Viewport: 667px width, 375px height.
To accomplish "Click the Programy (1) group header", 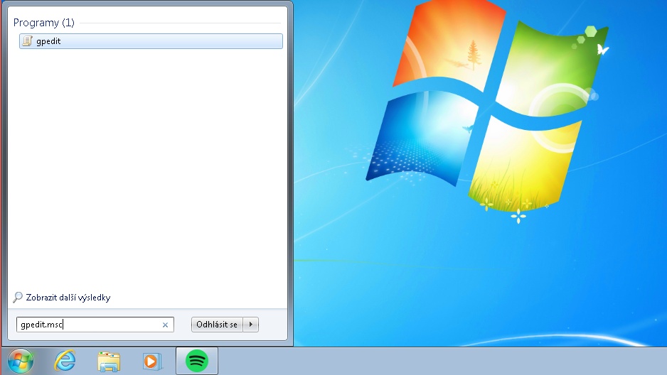I will click(x=43, y=23).
